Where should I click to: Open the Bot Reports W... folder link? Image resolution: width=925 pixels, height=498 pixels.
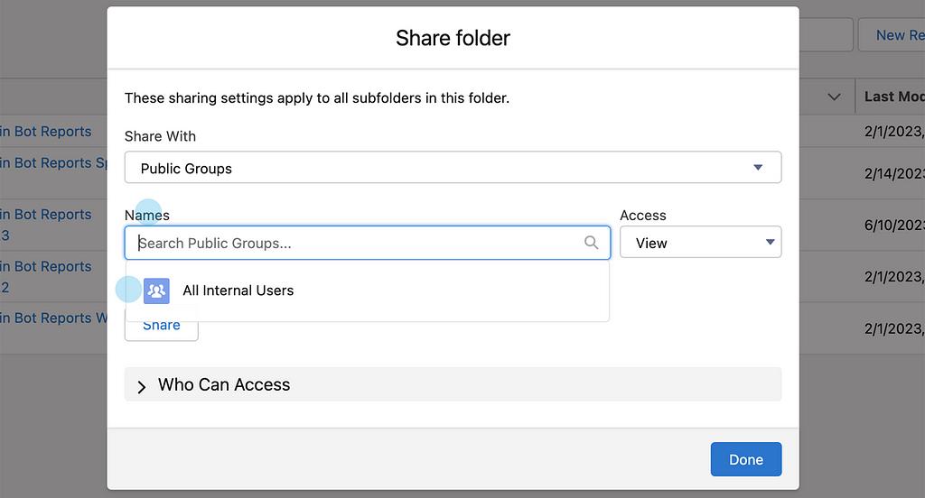pos(53,318)
